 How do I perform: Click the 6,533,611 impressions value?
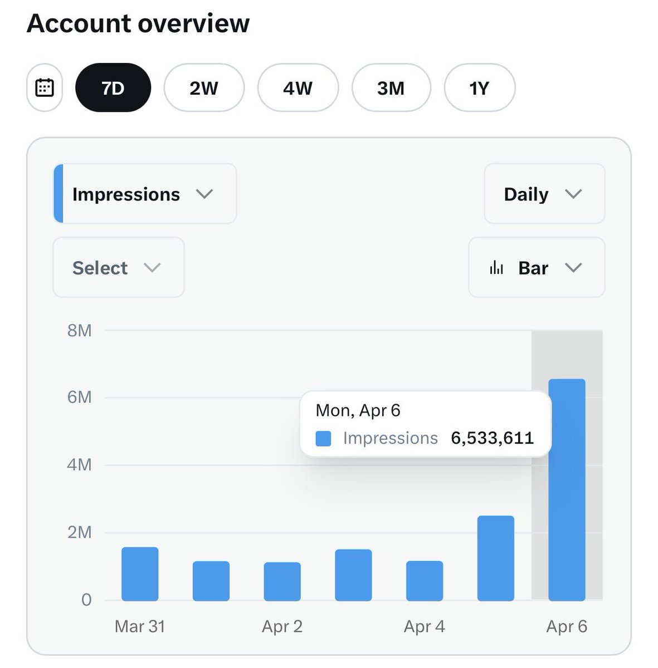493,438
